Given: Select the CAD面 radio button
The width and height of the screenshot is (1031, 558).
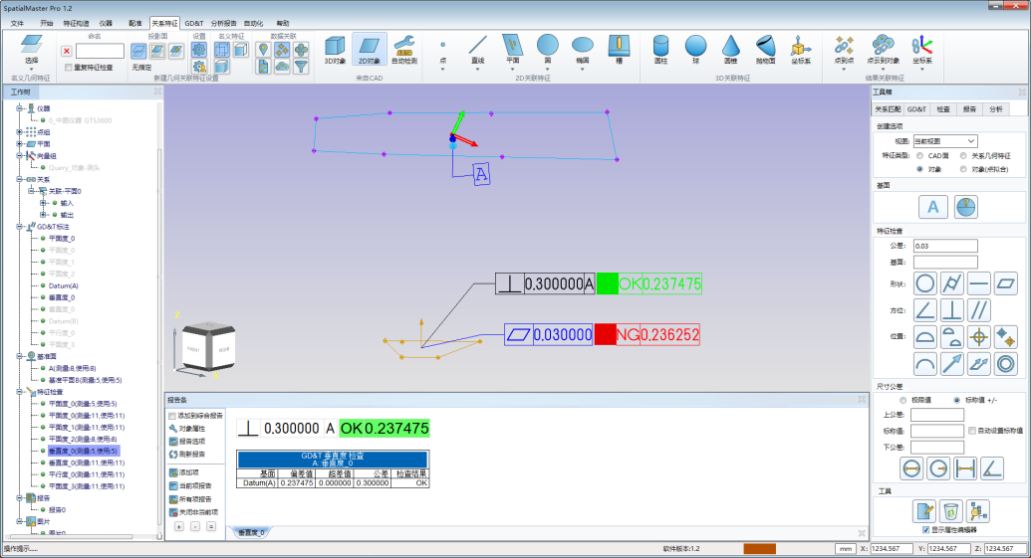Looking at the screenshot, I should pyautogui.click(x=918, y=155).
